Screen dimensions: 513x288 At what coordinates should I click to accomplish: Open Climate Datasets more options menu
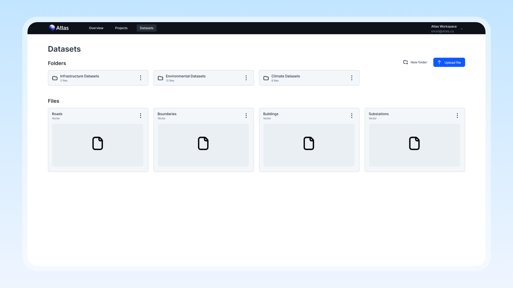pos(352,78)
